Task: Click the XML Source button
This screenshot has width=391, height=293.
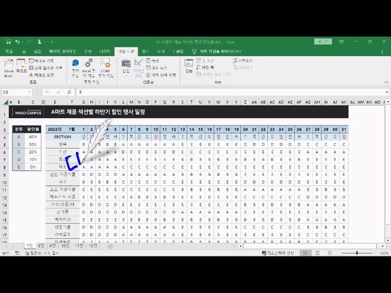Action: coord(189,66)
